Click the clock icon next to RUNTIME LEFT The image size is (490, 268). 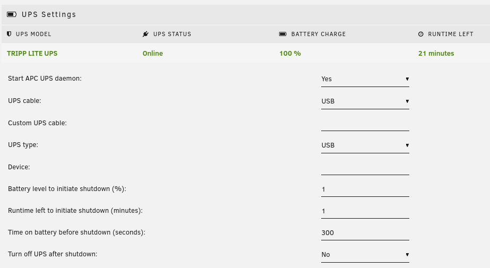421,34
